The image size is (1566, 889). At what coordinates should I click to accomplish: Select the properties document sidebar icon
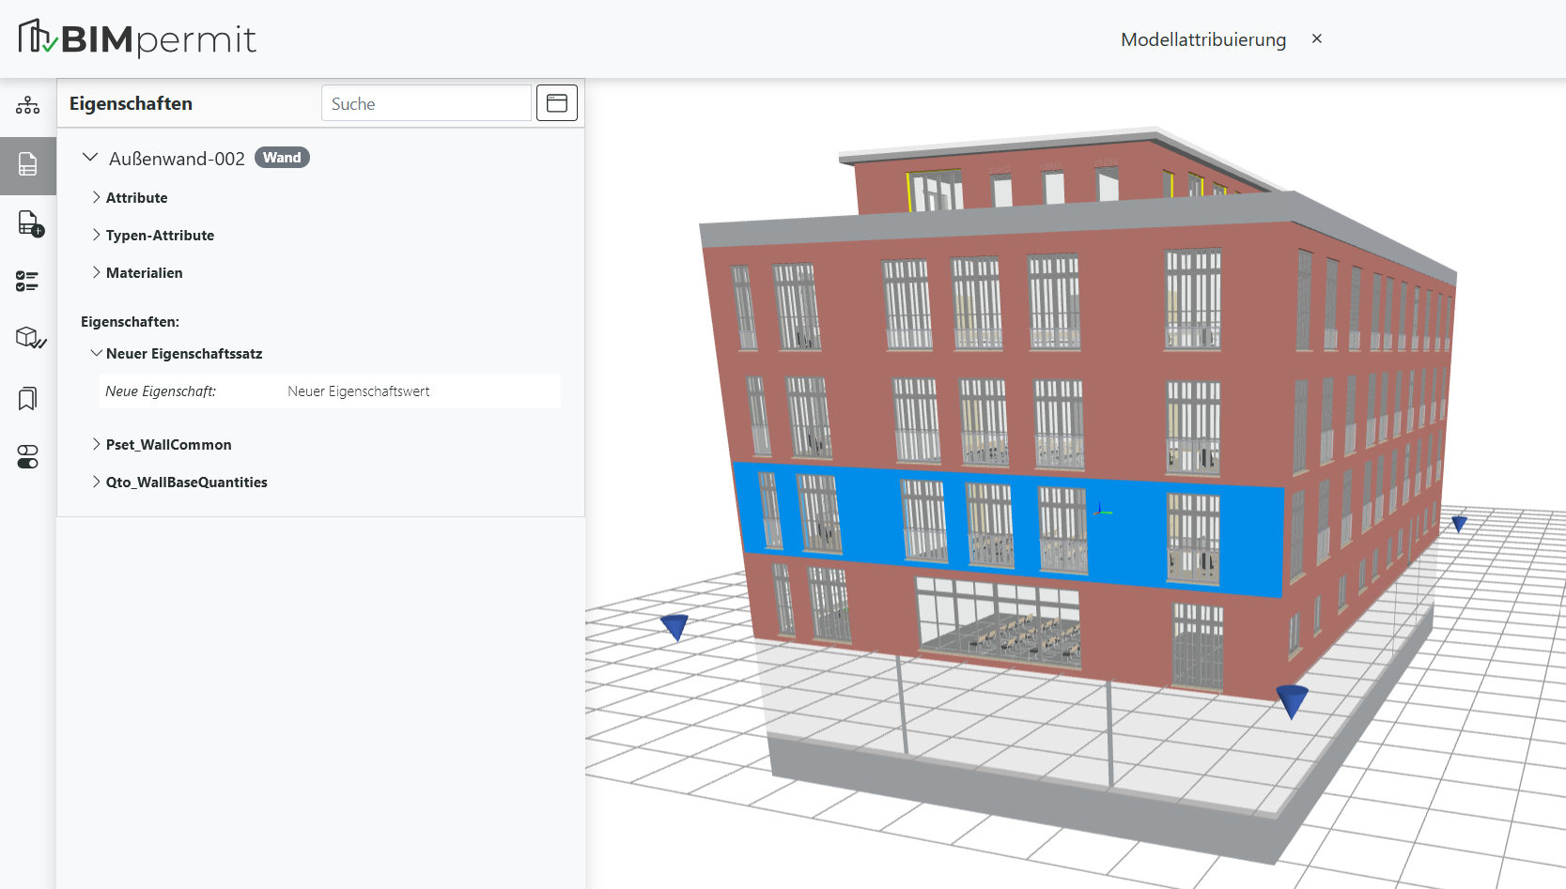point(28,164)
